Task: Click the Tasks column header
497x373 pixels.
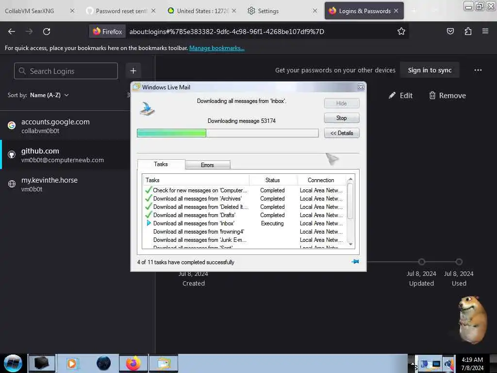Action: pos(196,180)
